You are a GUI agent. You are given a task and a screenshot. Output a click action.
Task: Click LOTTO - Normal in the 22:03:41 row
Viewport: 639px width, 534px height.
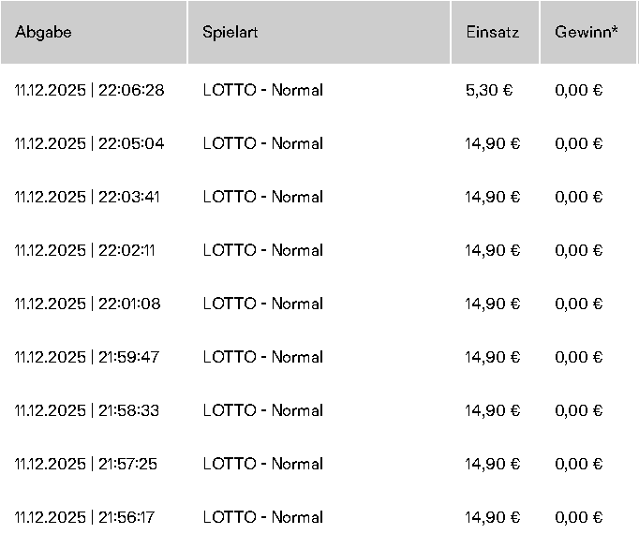click(x=263, y=197)
